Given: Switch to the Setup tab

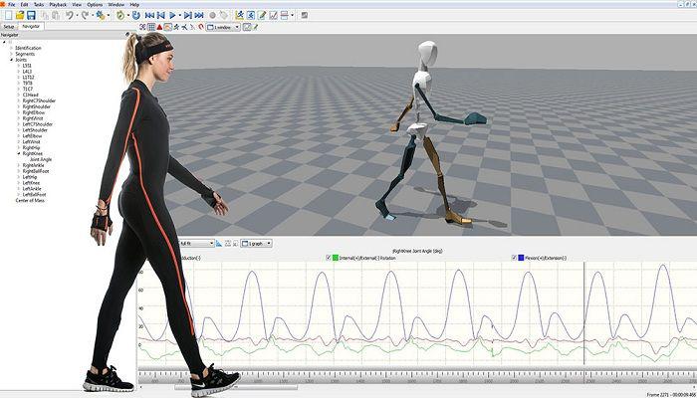Looking at the screenshot, I should [x=9, y=27].
